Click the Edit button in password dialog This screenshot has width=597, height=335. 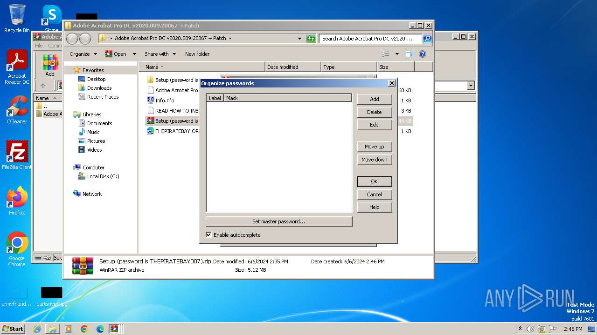[x=375, y=125]
